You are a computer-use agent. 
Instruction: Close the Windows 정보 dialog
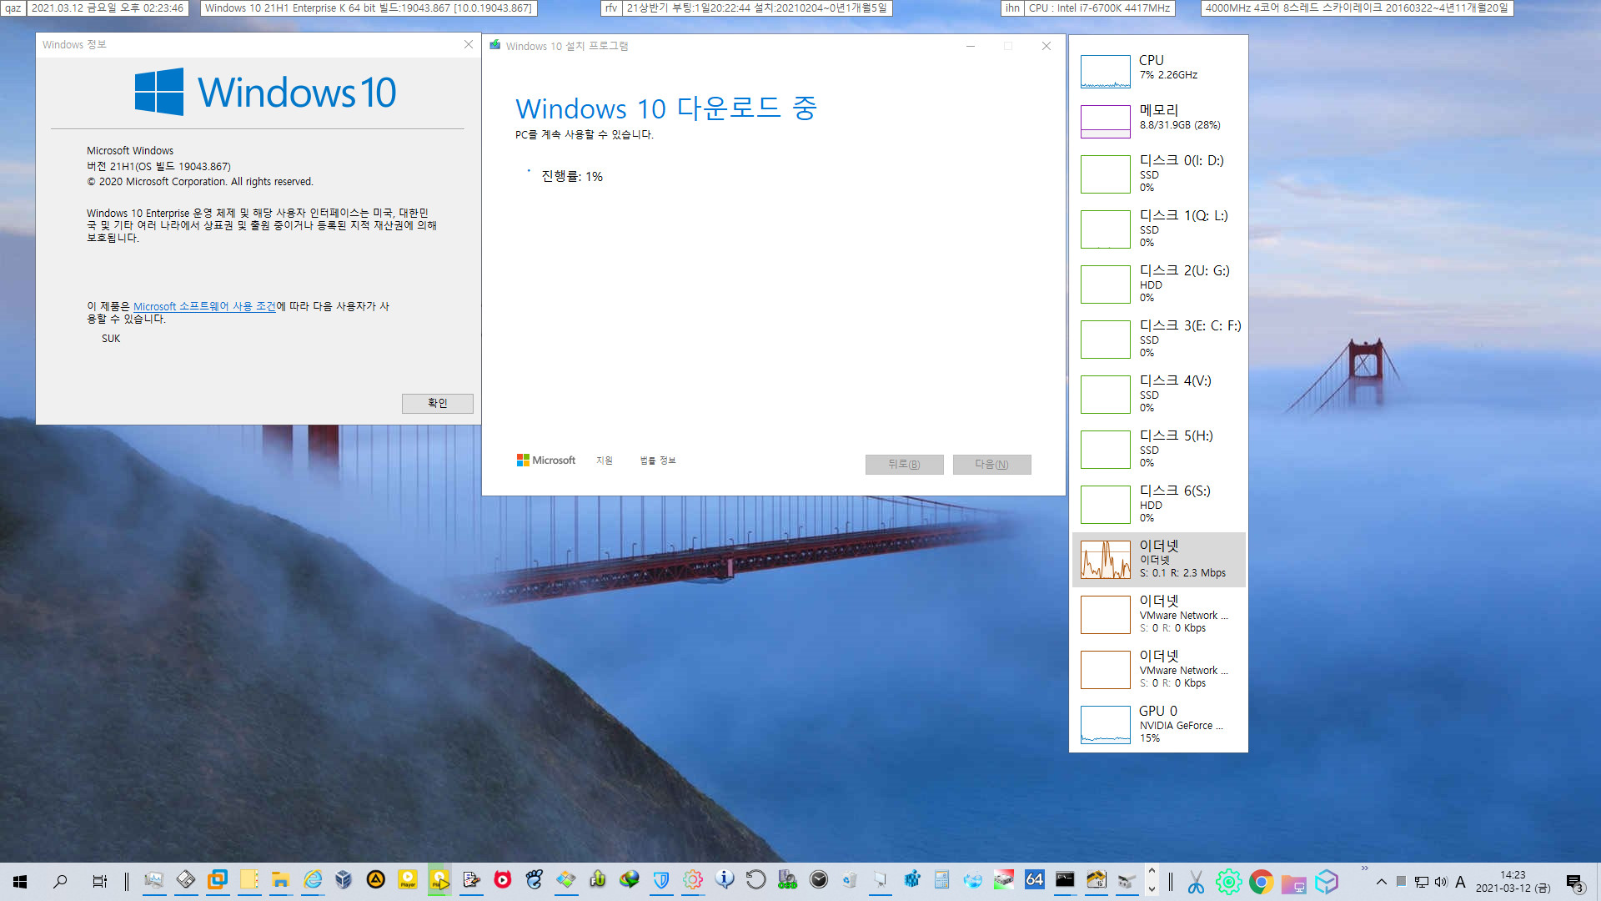tap(469, 44)
